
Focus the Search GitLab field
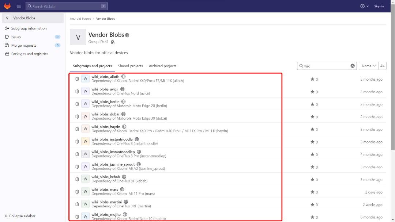click(x=67, y=6)
